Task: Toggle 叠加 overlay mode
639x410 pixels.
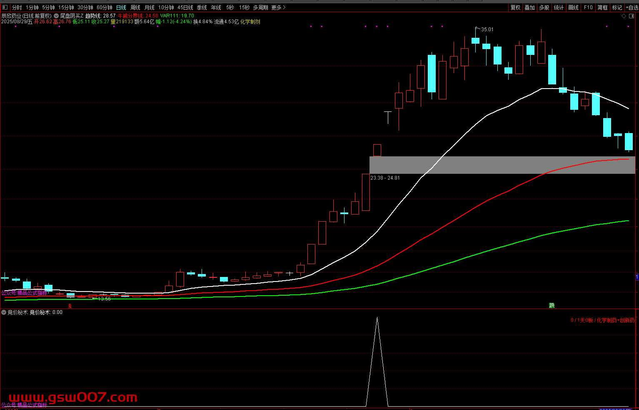Action: 529,7
